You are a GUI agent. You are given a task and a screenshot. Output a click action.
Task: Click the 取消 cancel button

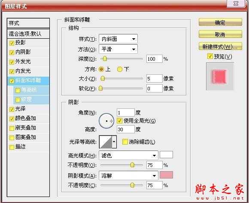(220, 34)
